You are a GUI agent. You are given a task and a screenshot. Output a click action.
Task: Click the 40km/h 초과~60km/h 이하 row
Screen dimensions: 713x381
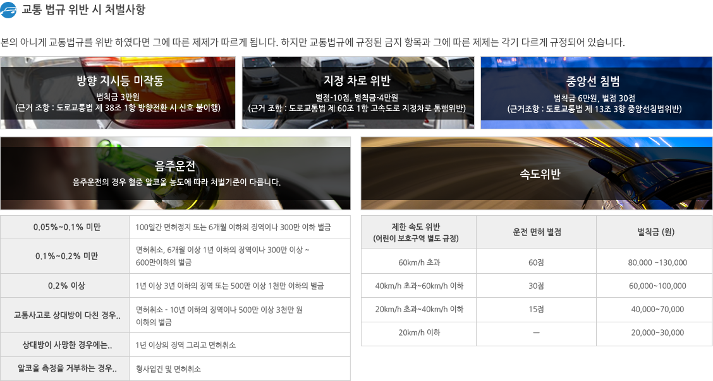(x=418, y=286)
